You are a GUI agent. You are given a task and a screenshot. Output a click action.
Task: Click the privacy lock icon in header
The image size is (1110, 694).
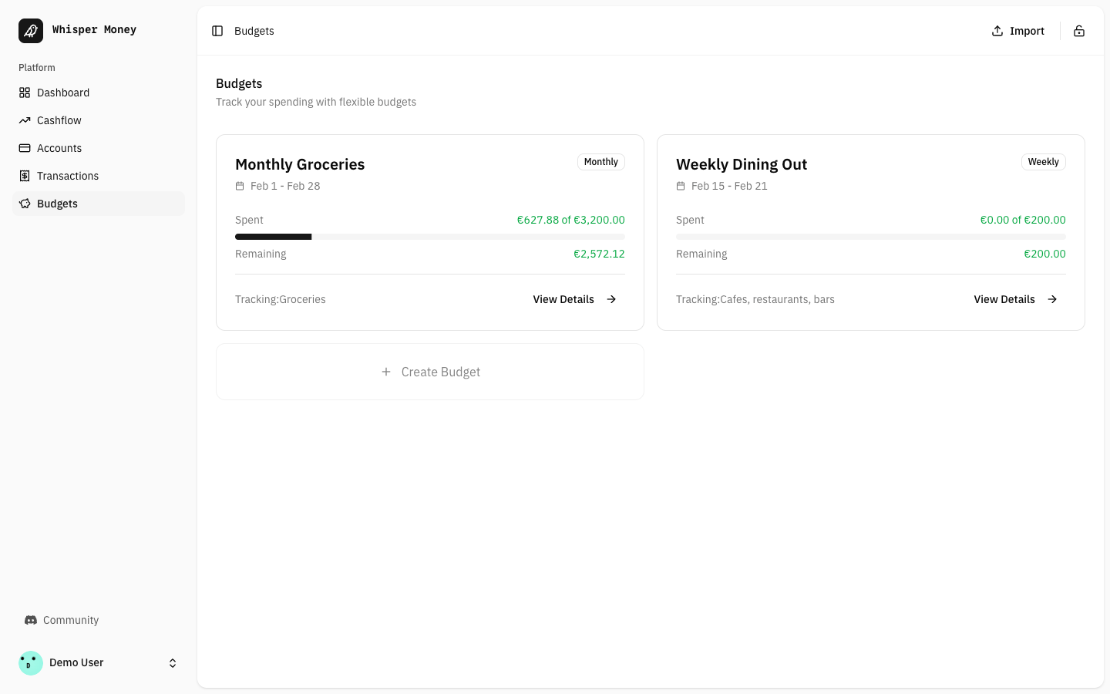1079,31
